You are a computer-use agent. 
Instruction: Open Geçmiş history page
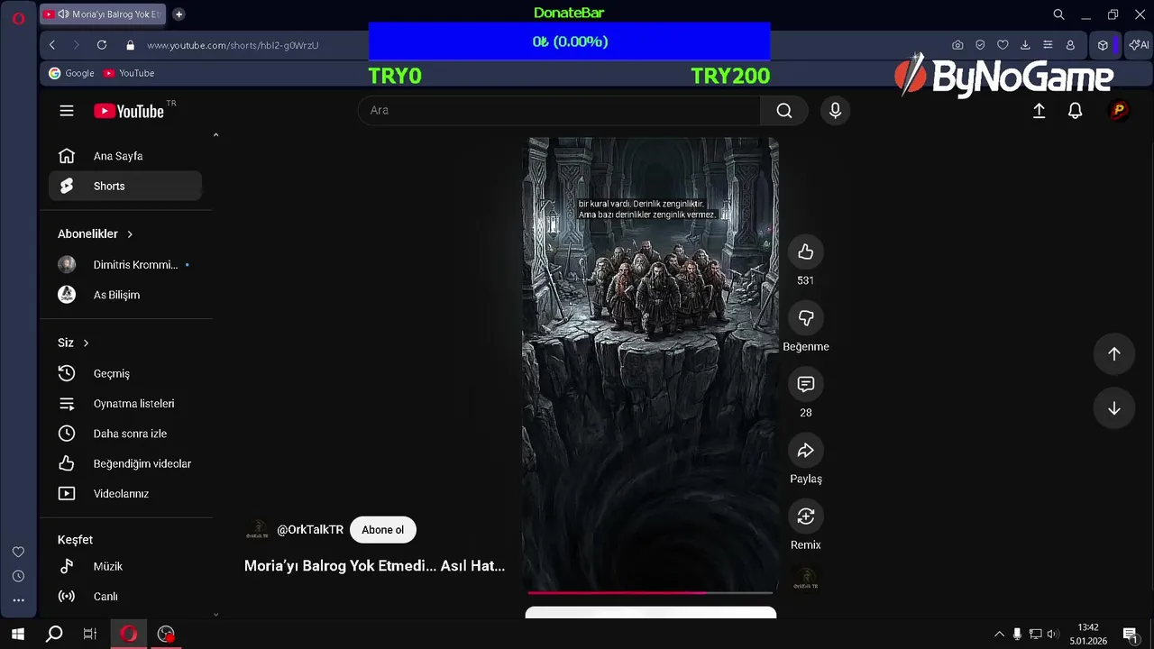tap(125, 373)
